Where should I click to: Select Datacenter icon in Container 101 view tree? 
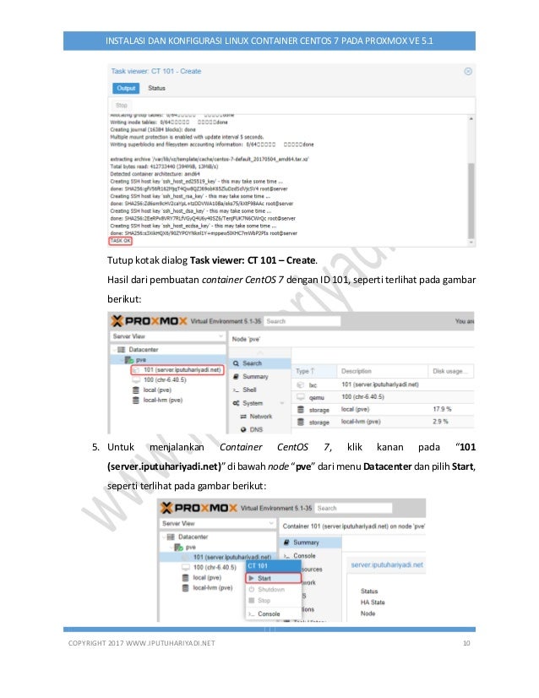tap(171, 537)
